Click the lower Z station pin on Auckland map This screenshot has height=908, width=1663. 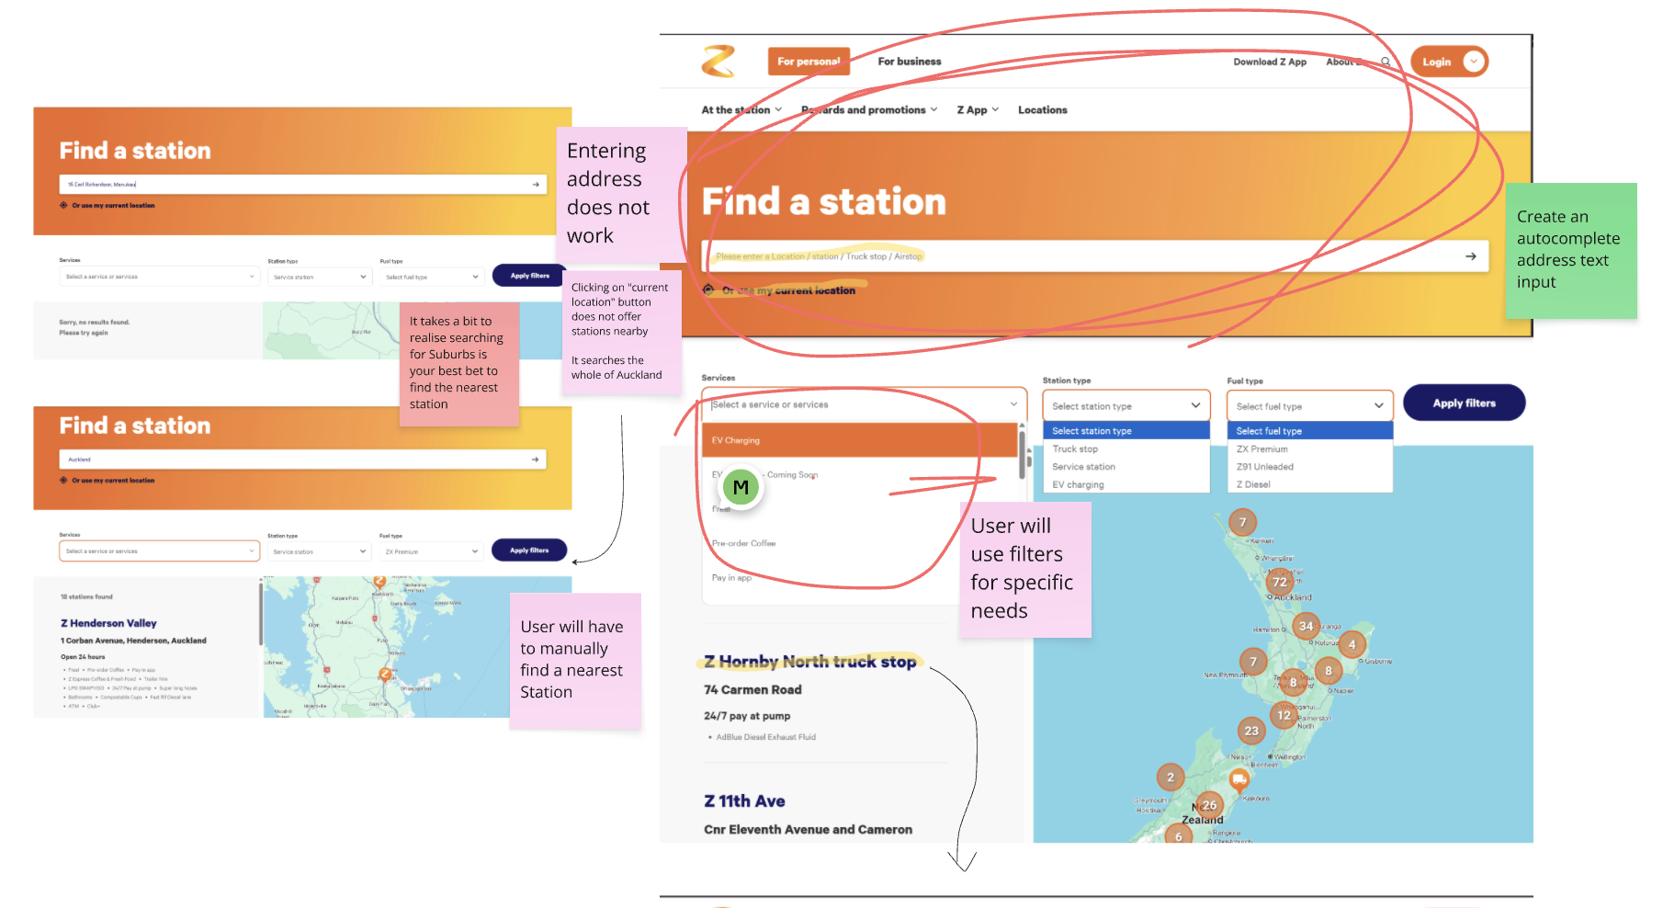tap(385, 675)
